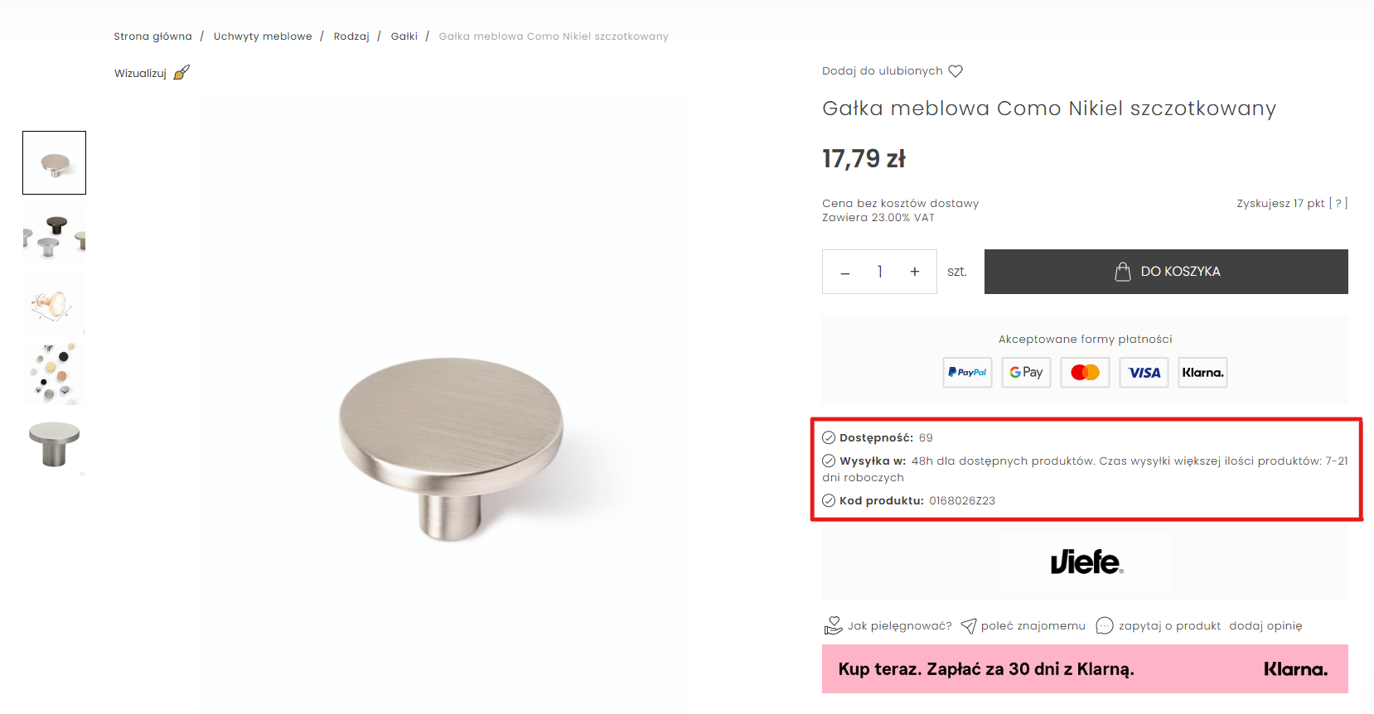The height and width of the screenshot is (714, 1374).
Task: Click 'zapytaj o produkt' link
Action: pyautogui.click(x=1168, y=626)
